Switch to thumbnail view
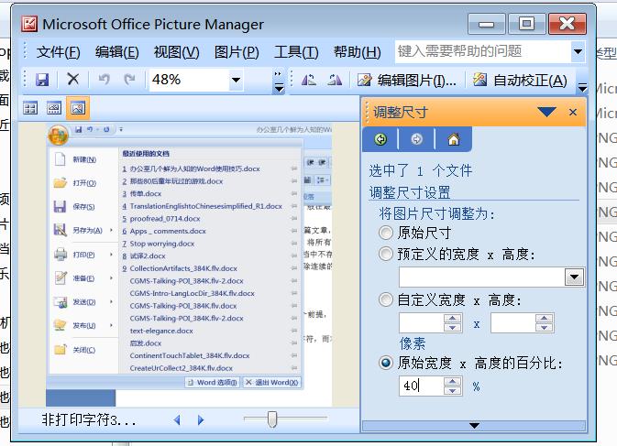The height and width of the screenshot is (446, 617). [x=30, y=108]
